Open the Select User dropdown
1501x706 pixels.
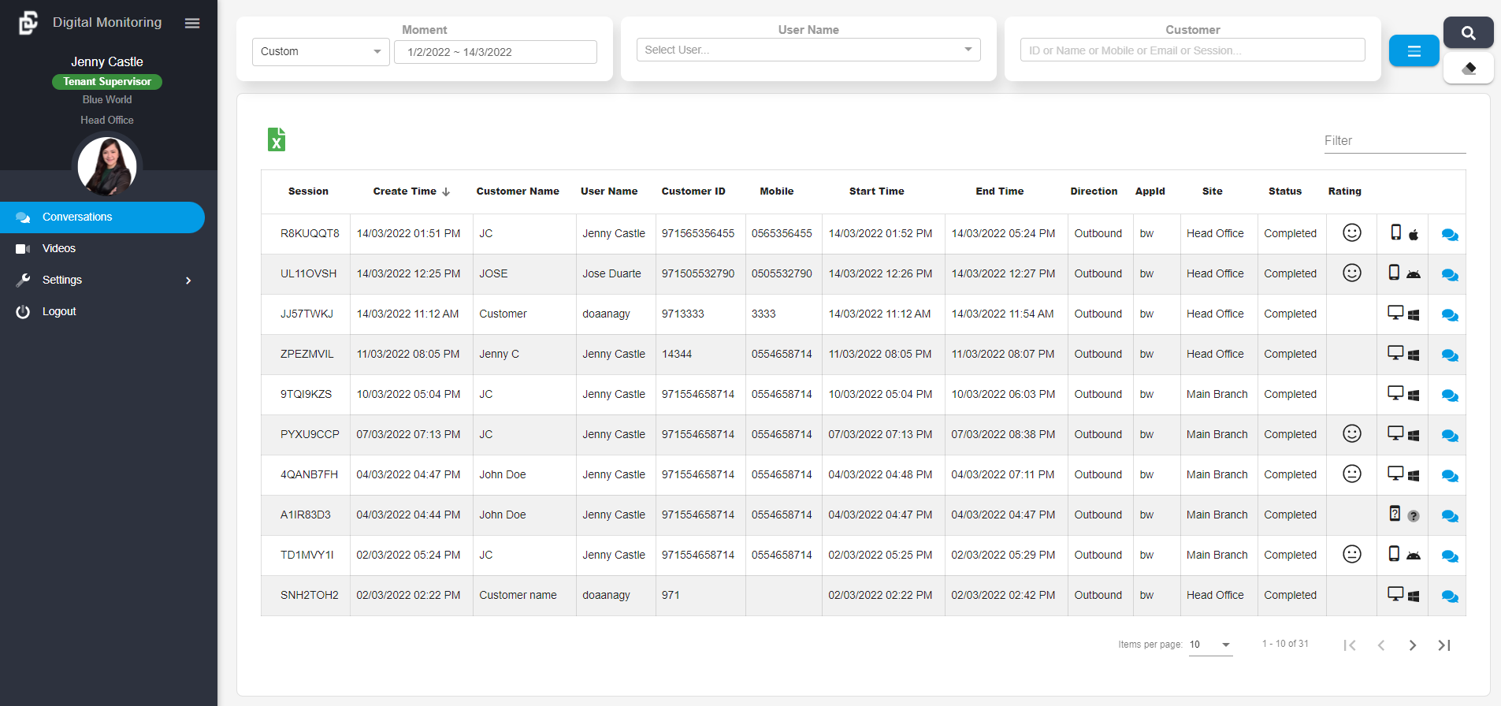(x=808, y=50)
